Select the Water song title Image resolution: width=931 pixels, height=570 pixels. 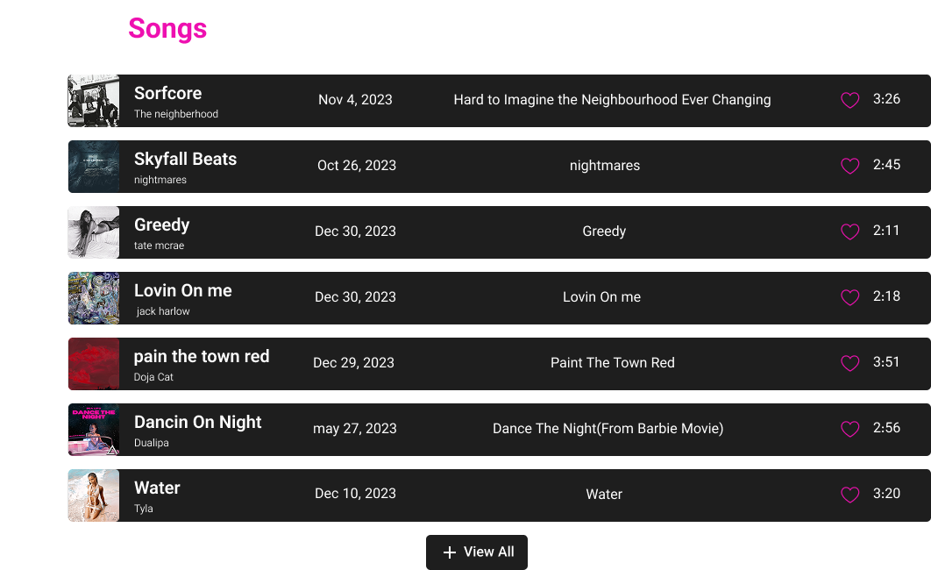pos(157,488)
